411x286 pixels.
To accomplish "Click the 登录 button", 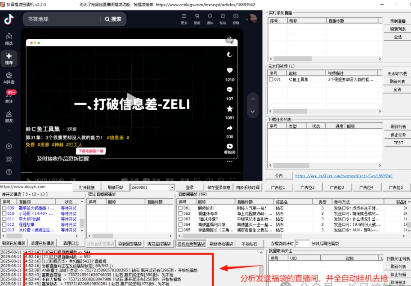I will [190, 187].
